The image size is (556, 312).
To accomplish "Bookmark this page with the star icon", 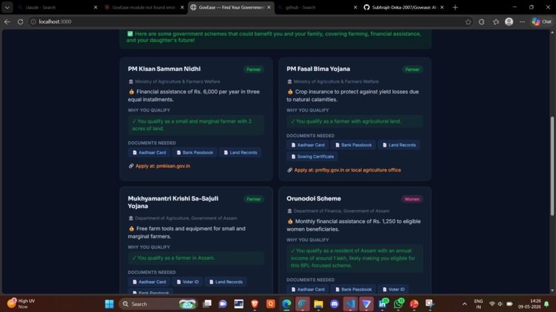I will 468,22.
